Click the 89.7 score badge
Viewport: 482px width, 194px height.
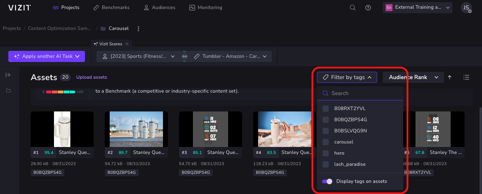point(123,153)
